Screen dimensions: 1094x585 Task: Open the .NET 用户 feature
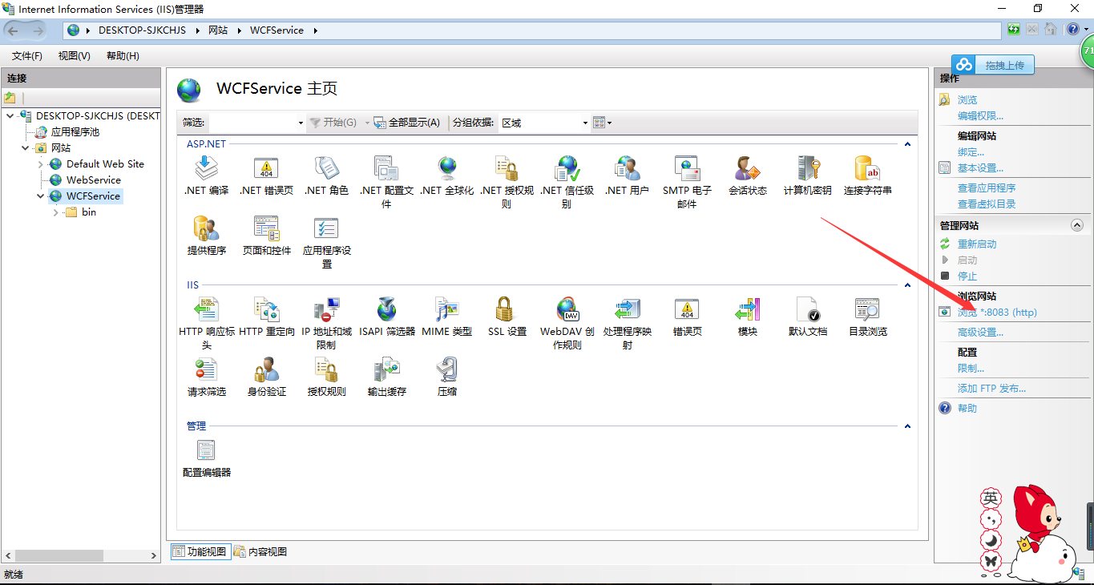tap(627, 175)
